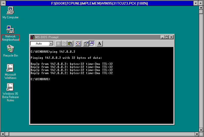This screenshot has height=137, width=204.
Task: Click the horizontal scrollbar right arrow
Action: pos(197,134)
